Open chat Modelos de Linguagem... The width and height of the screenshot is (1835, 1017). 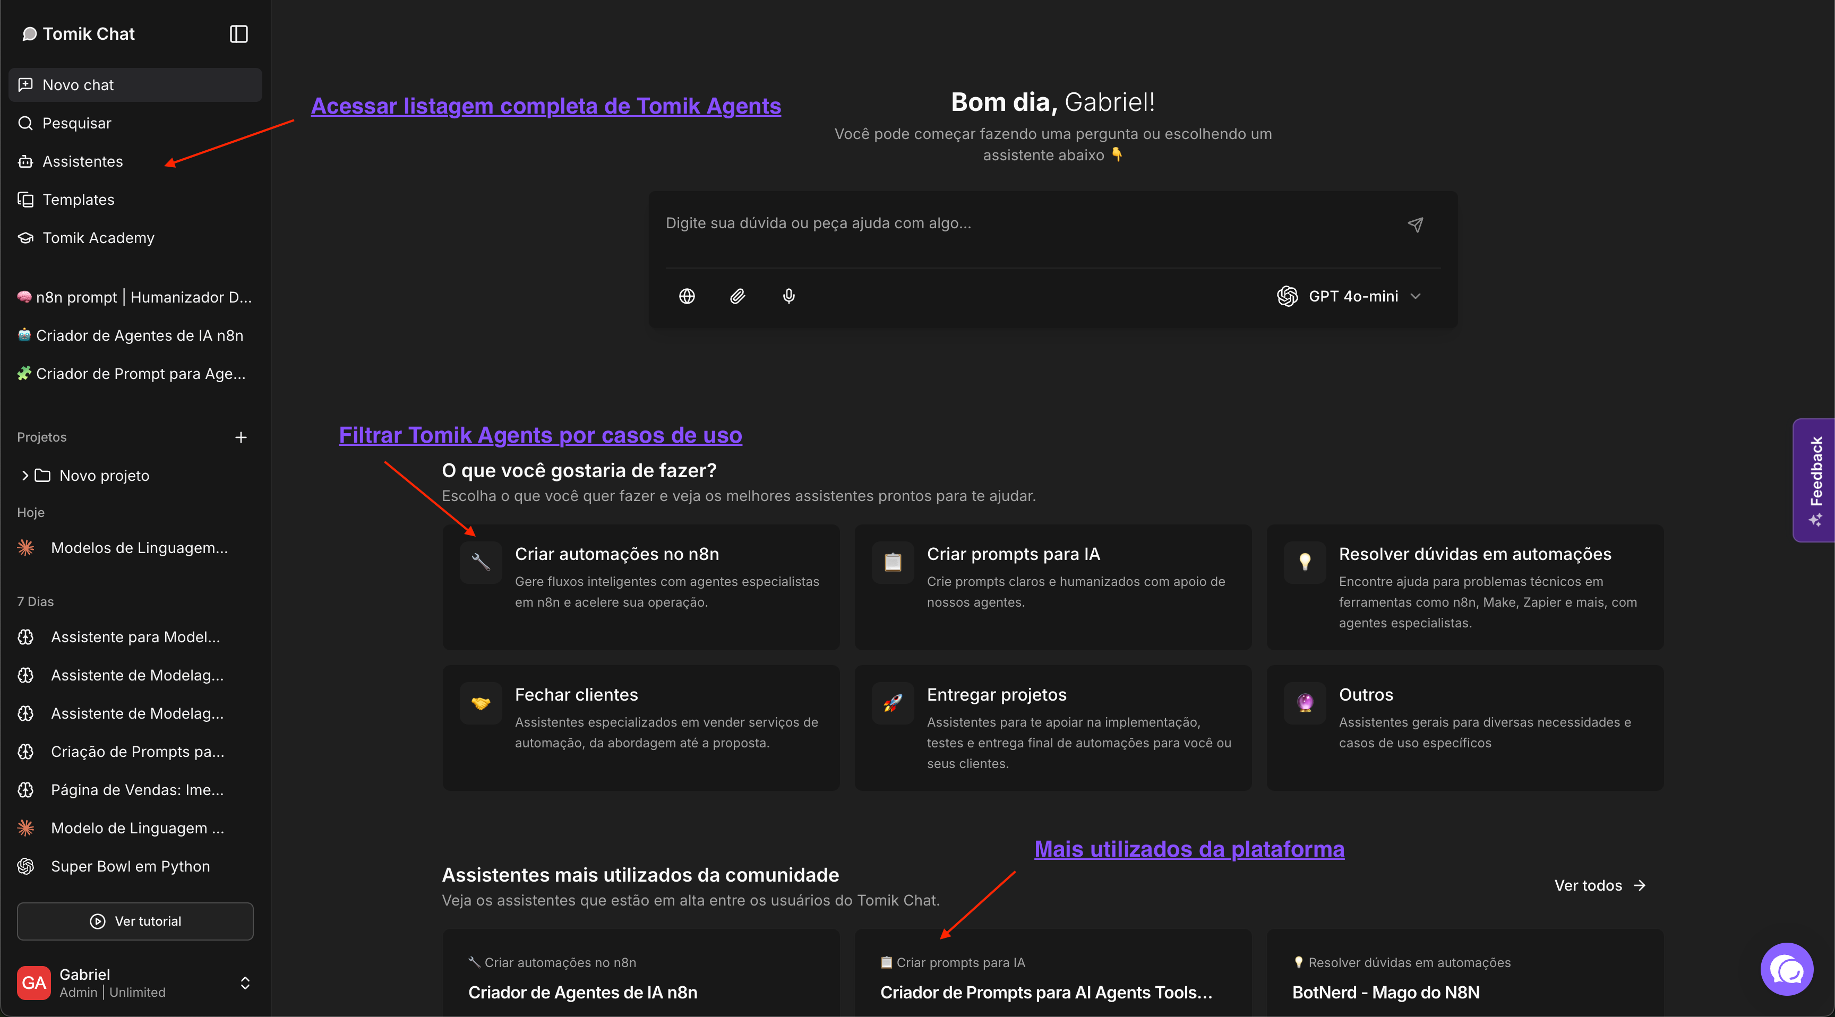pyautogui.click(x=135, y=548)
